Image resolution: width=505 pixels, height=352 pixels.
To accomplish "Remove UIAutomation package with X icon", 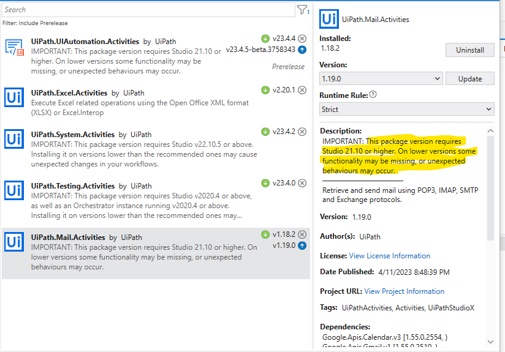I will pos(302,39).
